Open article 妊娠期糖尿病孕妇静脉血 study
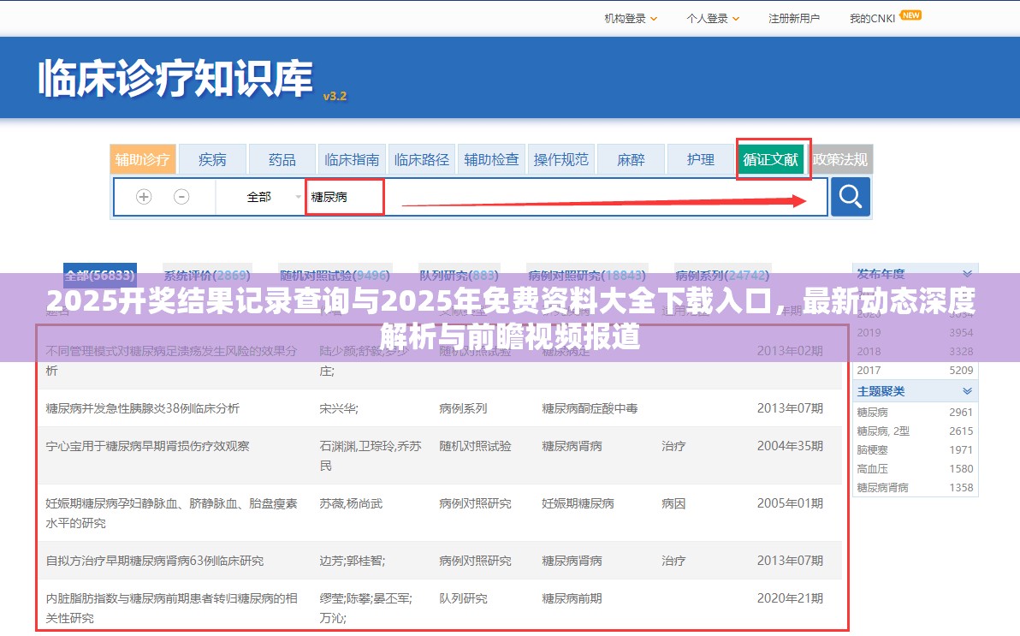The height and width of the screenshot is (636, 1020). 172,513
